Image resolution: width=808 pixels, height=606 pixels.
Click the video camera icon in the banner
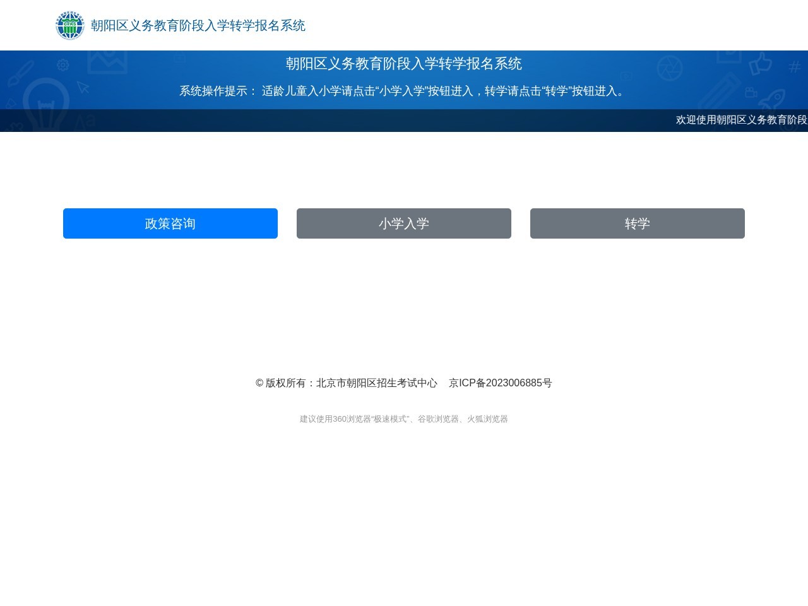coord(750,93)
